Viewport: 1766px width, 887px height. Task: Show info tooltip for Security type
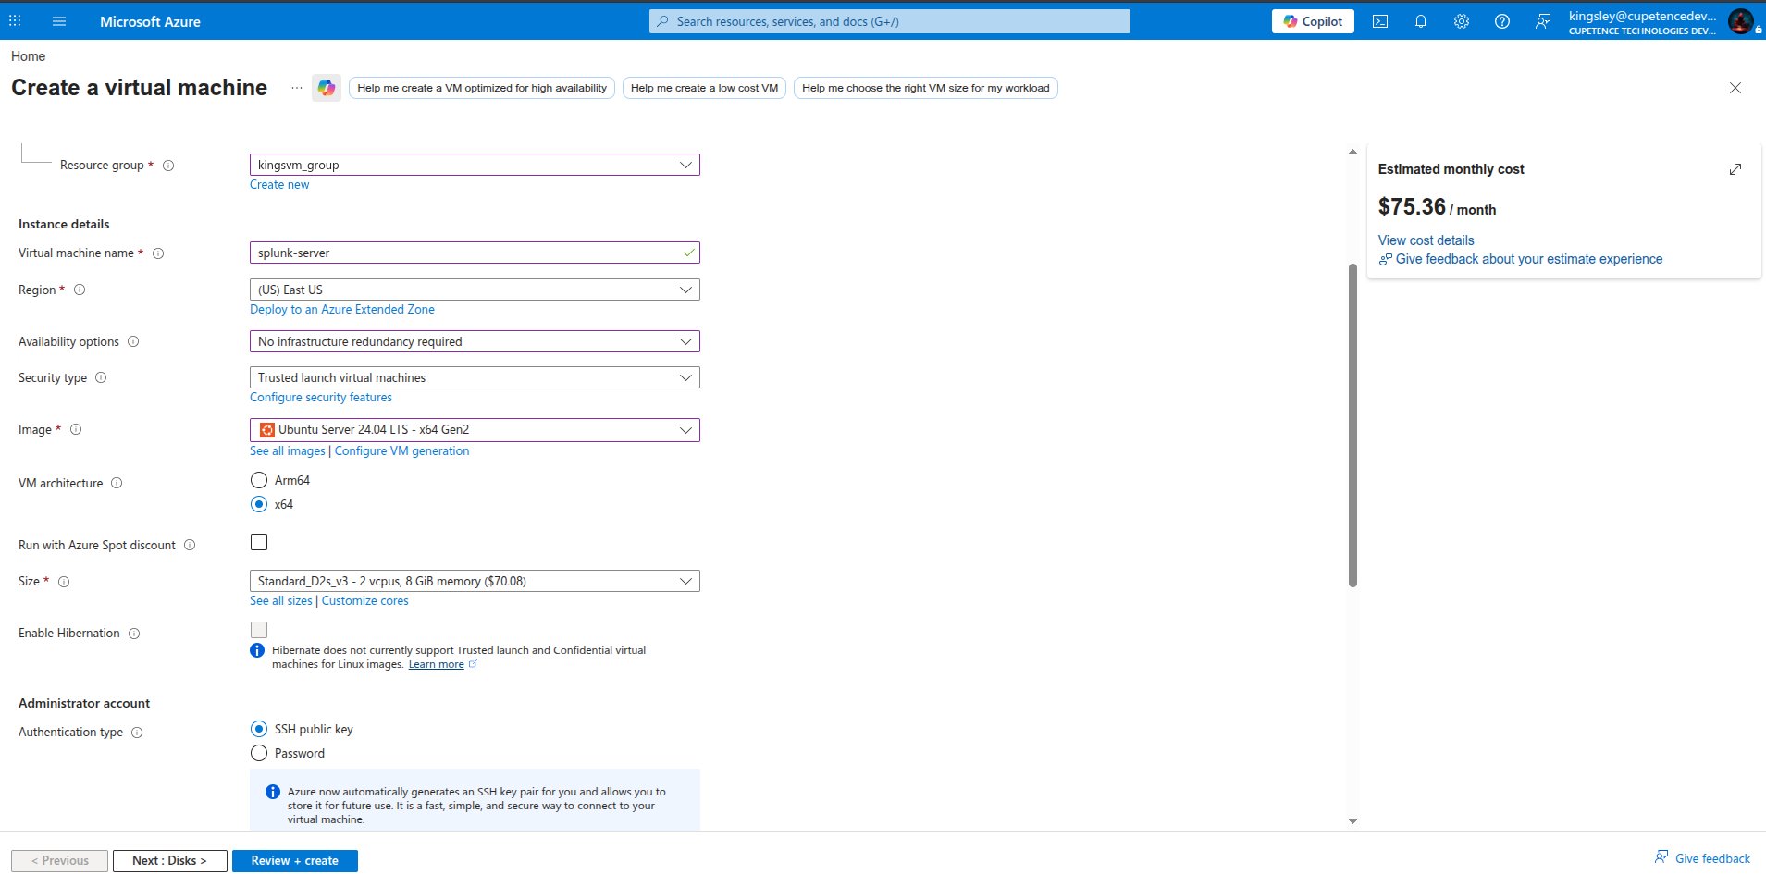101,377
